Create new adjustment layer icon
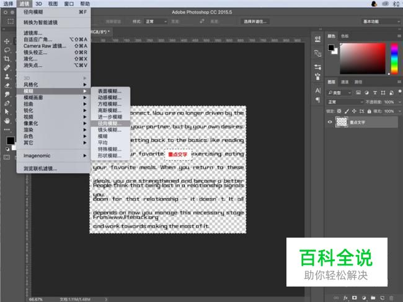Screen dimensions: 403x302 (364, 298)
